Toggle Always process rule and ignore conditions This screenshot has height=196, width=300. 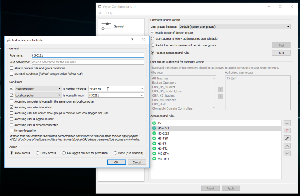12,68
